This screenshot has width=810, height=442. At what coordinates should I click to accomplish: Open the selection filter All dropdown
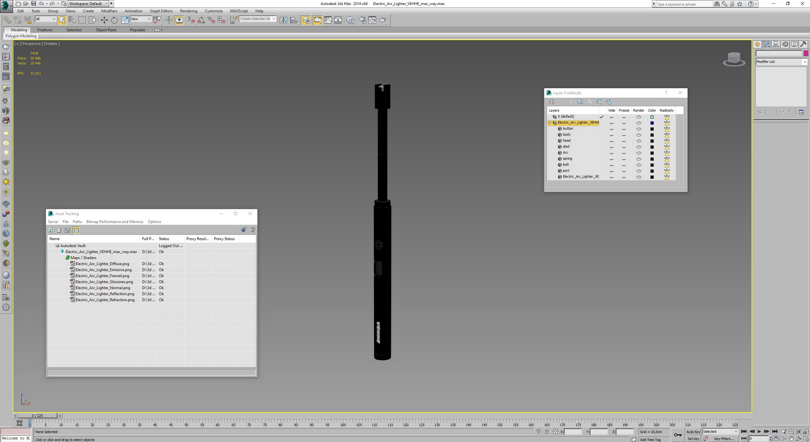point(45,19)
